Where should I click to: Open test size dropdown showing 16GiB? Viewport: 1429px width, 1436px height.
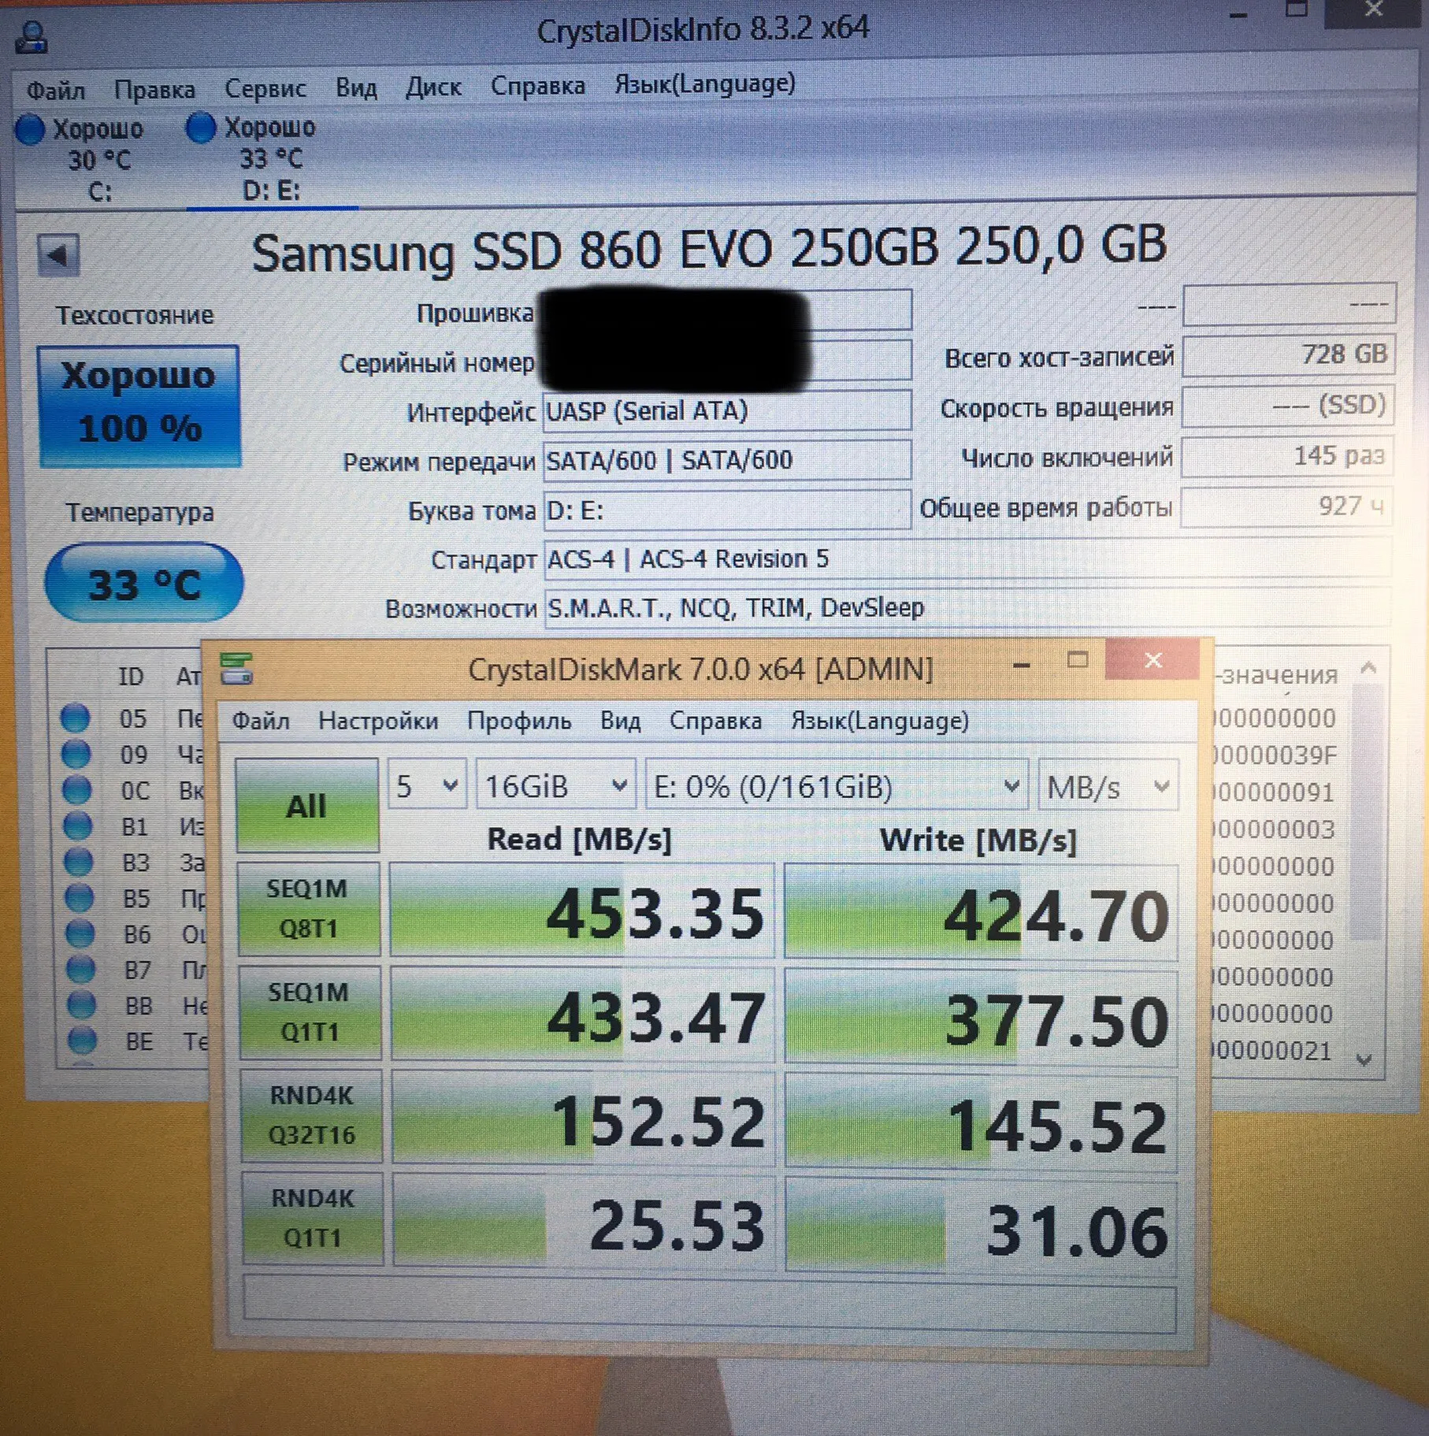(x=556, y=785)
